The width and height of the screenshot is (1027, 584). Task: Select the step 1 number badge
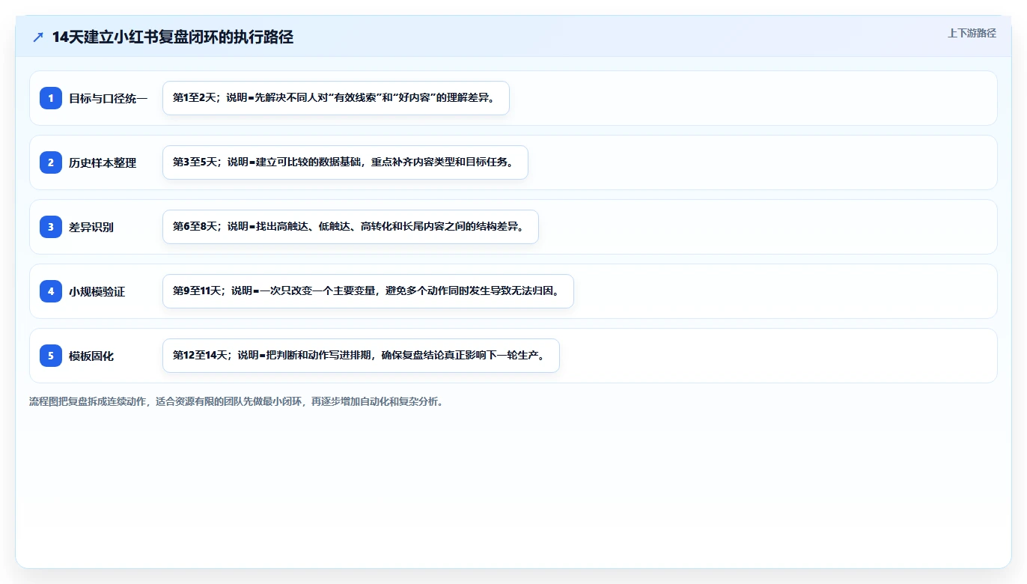(x=51, y=98)
